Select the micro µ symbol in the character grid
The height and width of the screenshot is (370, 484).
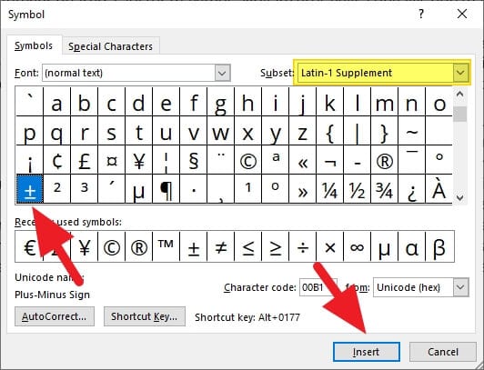coord(138,189)
